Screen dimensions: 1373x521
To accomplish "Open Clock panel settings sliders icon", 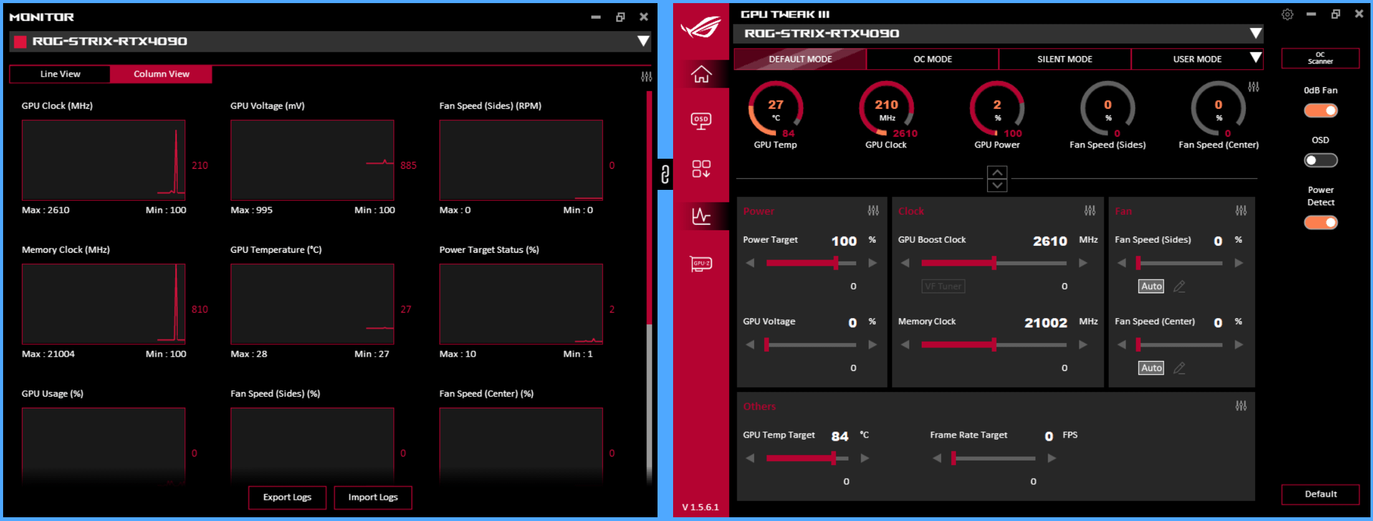I will (x=1089, y=211).
